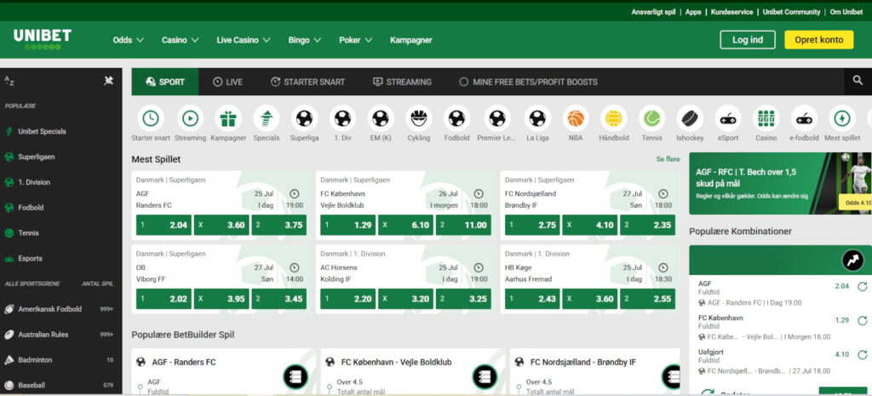872x396 pixels.
Task: Select Australian Rules in the sidebar
Action: tap(61, 335)
